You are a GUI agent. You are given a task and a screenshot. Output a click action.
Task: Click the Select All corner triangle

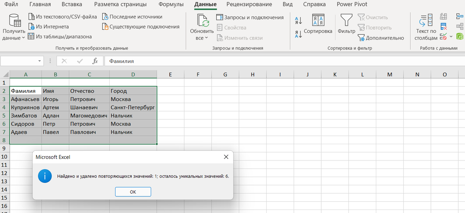click(x=5, y=75)
